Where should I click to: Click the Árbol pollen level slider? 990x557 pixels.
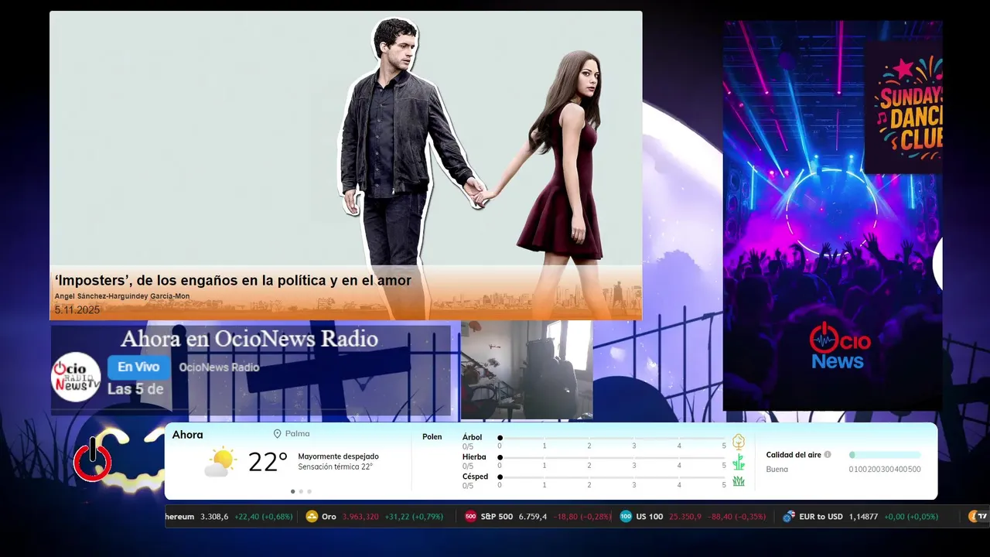612,438
